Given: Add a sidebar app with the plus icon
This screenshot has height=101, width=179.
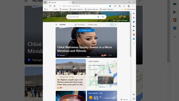Looking at the screenshot, I should 134,43.
